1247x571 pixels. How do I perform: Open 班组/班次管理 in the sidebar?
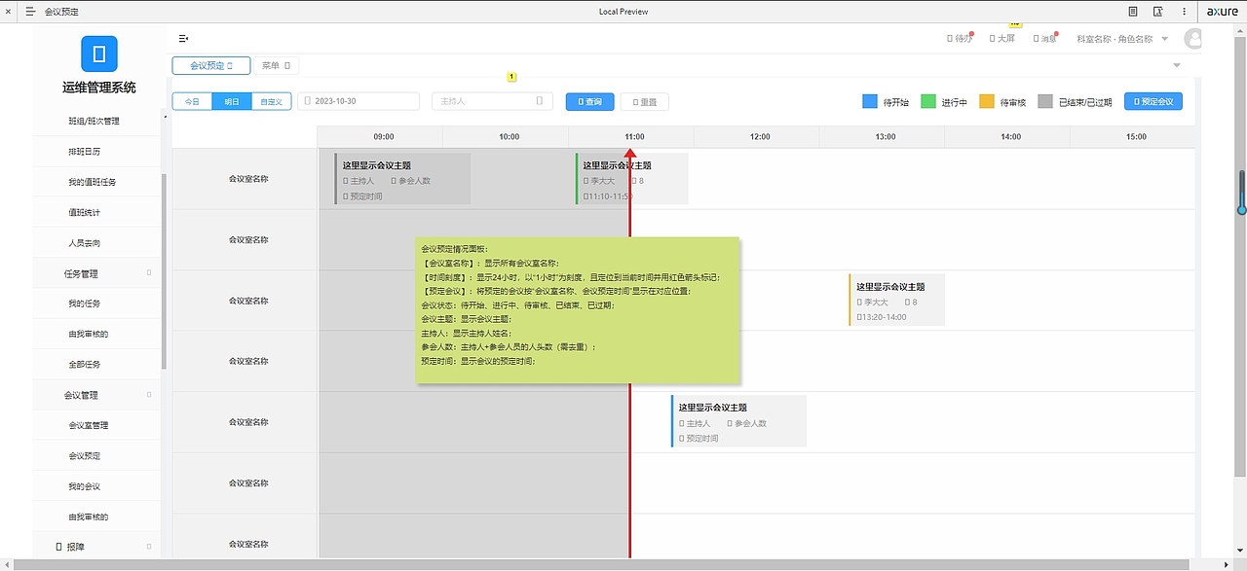[94, 122]
